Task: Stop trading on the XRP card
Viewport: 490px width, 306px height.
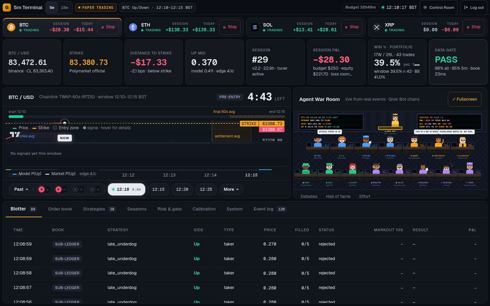Action: [473, 27]
